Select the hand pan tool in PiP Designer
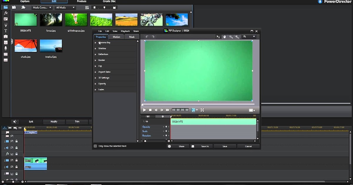The image size is (353, 185). pyautogui.click(x=224, y=37)
